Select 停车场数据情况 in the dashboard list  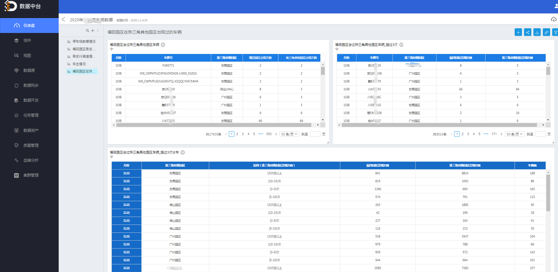(84, 41)
